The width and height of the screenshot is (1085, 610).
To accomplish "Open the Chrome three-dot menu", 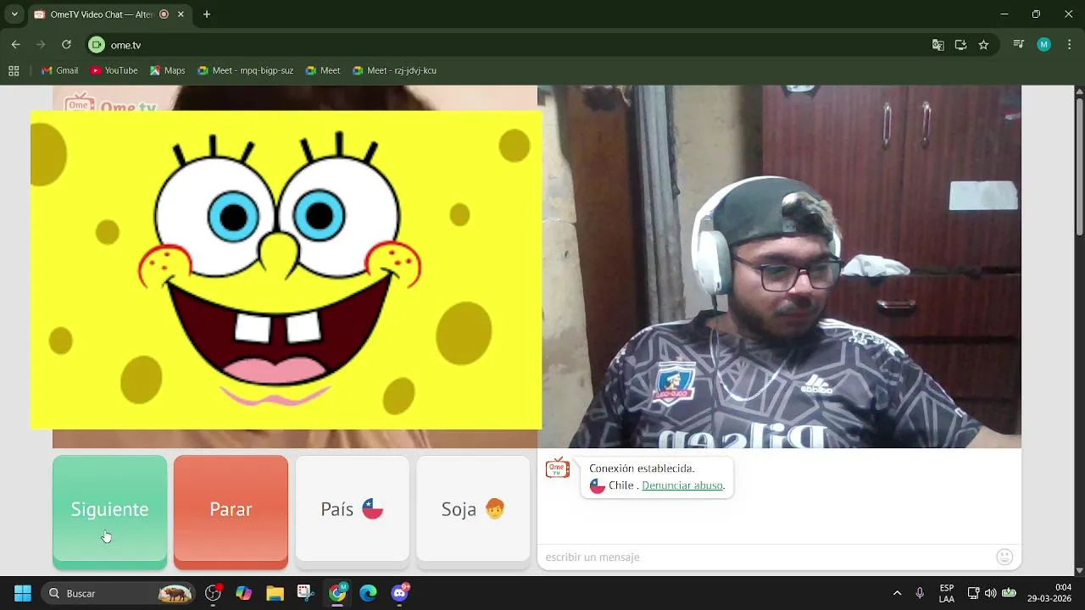I will click(x=1069, y=45).
